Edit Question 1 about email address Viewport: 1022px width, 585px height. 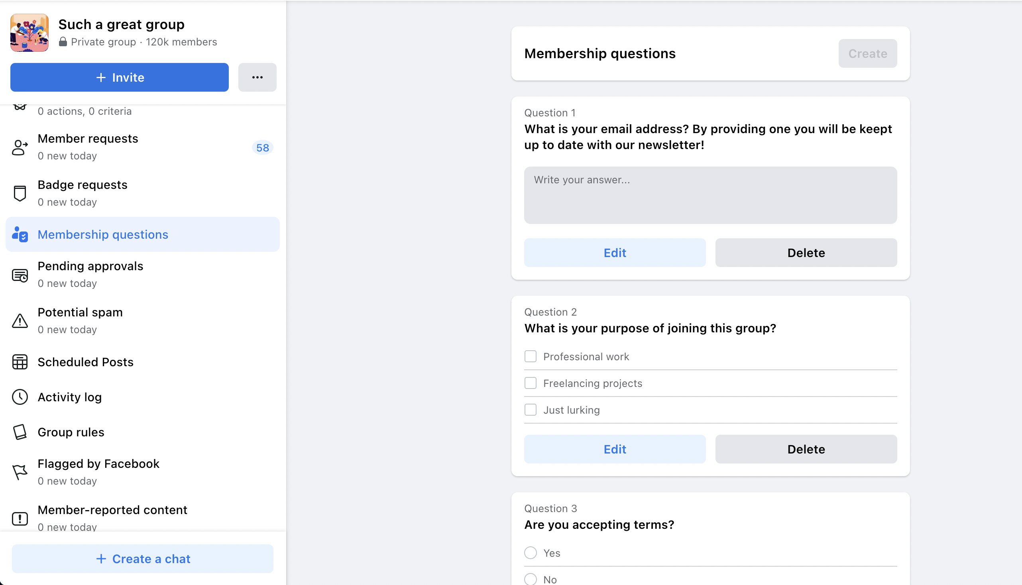[615, 253]
